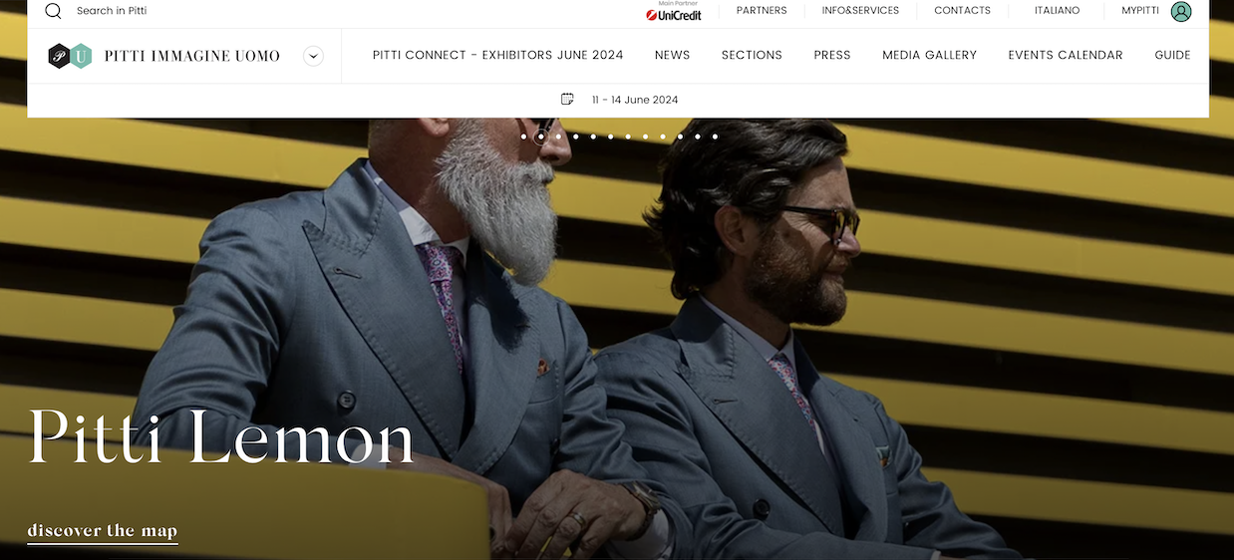The height and width of the screenshot is (560, 1234).
Task: Click the Pitti Uomo hexagon logo
Action: (x=70, y=56)
